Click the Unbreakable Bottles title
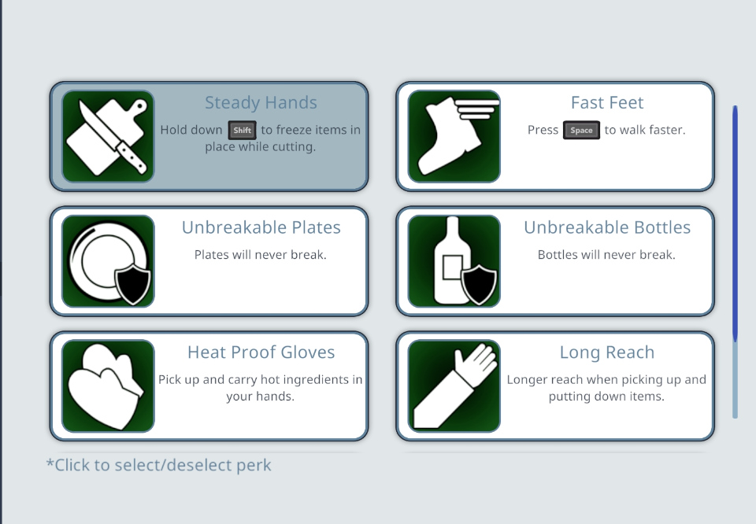Screen dimensions: 756x524 pyautogui.click(x=607, y=227)
